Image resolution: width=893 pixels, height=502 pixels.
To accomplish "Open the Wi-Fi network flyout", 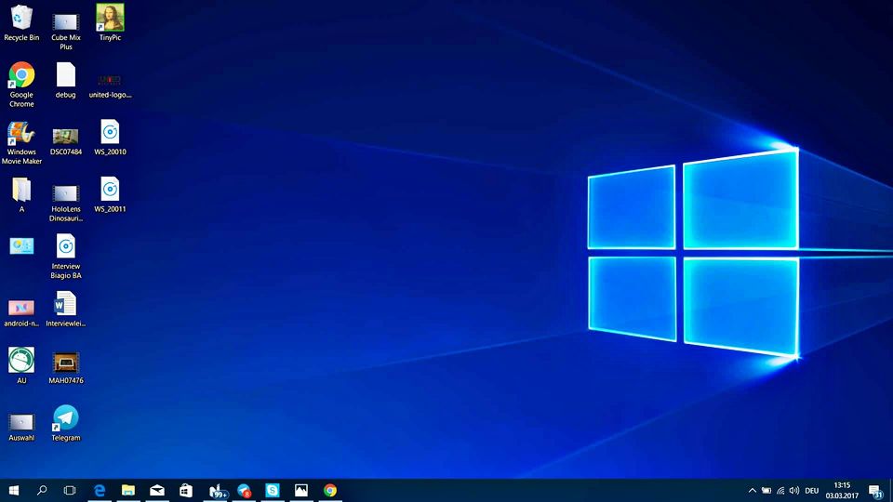I will (780, 490).
